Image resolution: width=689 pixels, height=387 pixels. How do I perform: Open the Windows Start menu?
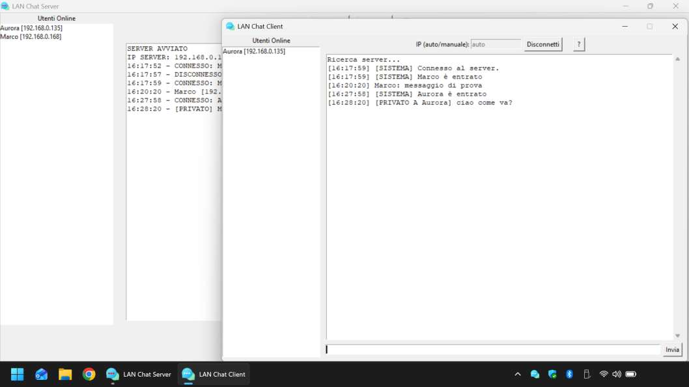click(17, 374)
